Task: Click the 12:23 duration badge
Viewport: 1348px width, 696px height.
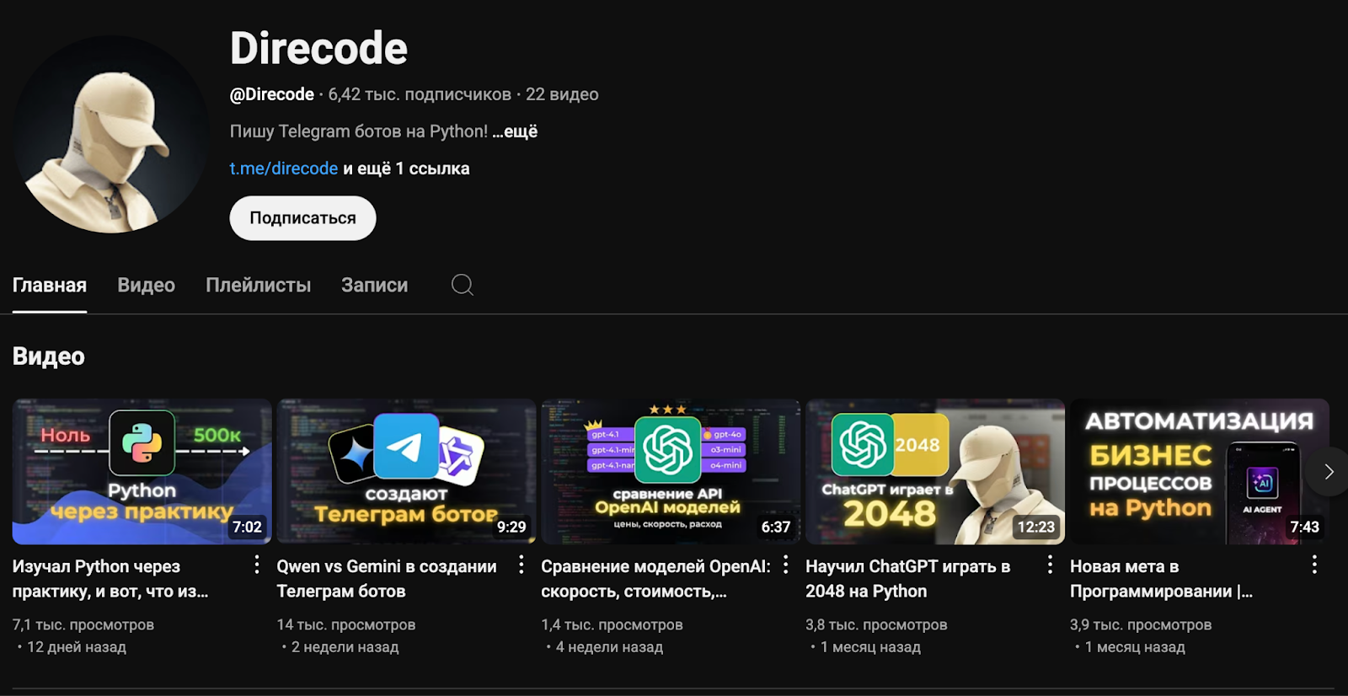Action: (1035, 527)
